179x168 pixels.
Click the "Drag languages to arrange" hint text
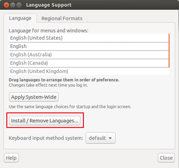tap(64, 80)
